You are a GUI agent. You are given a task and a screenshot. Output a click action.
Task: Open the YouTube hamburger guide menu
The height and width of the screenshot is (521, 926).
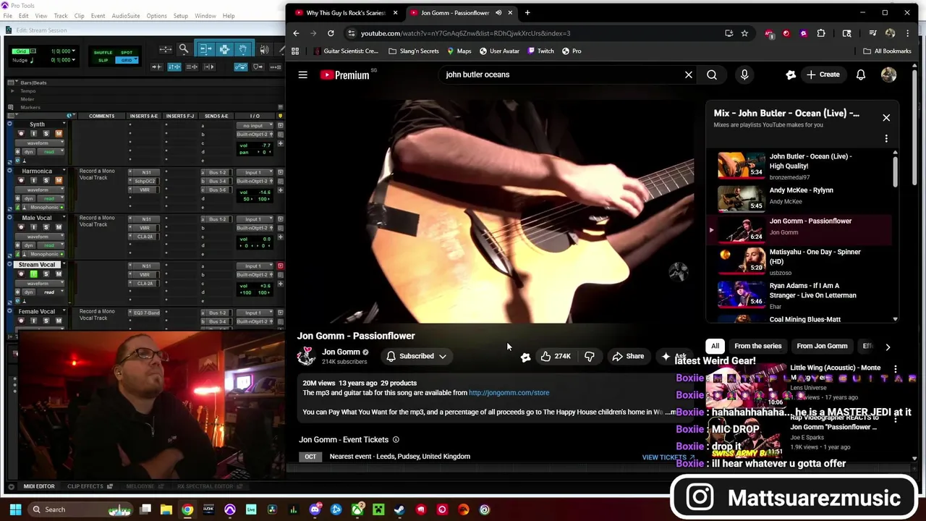[303, 75]
